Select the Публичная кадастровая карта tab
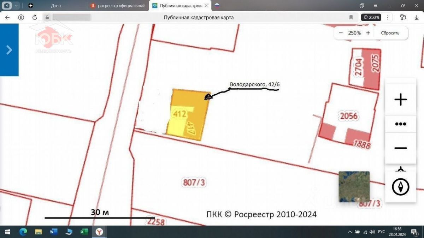Viewport: 424px width, 238px height. (x=179, y=6)
